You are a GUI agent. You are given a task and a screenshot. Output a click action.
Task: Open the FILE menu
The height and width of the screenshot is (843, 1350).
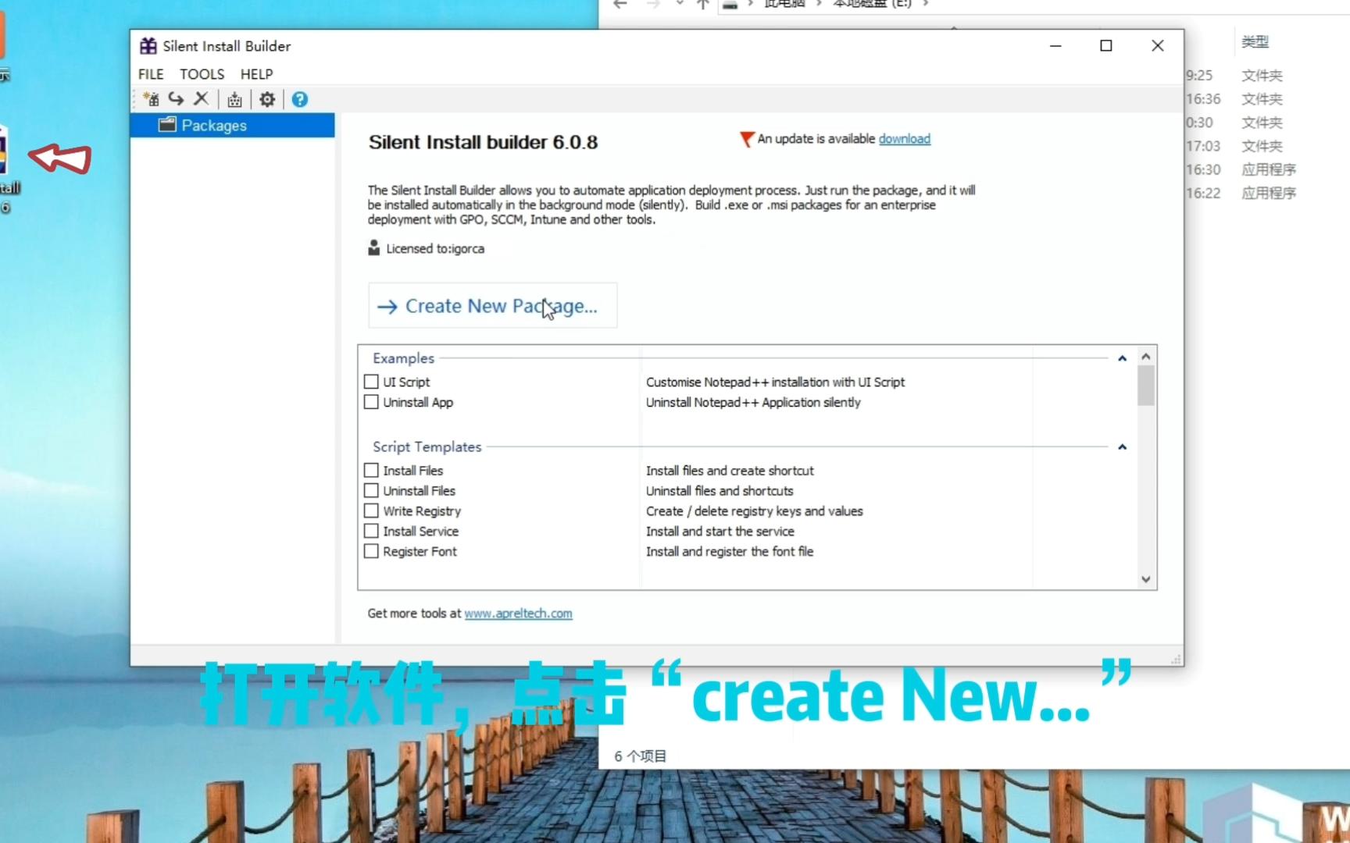pyautogui.click(x=151, y=74)
